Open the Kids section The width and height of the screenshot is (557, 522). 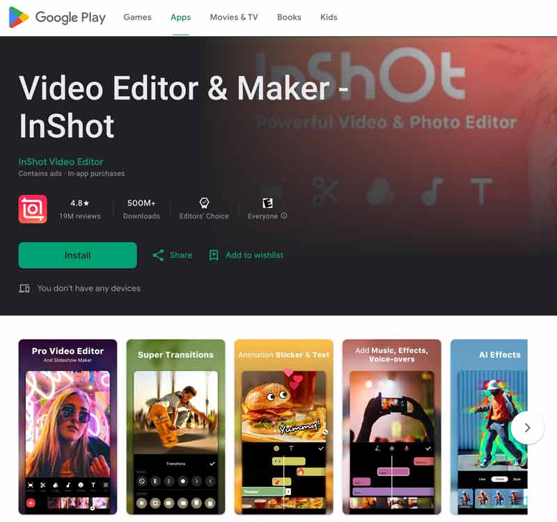click(328, 17)
